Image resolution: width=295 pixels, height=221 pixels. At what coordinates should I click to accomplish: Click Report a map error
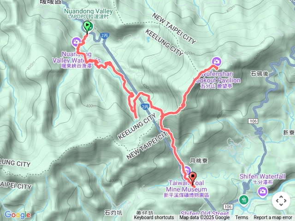272,218
